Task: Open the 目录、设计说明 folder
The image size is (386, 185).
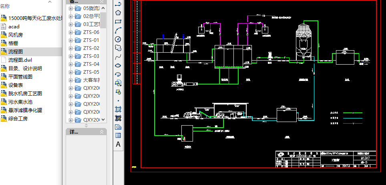Action: [x=25, y=68]
